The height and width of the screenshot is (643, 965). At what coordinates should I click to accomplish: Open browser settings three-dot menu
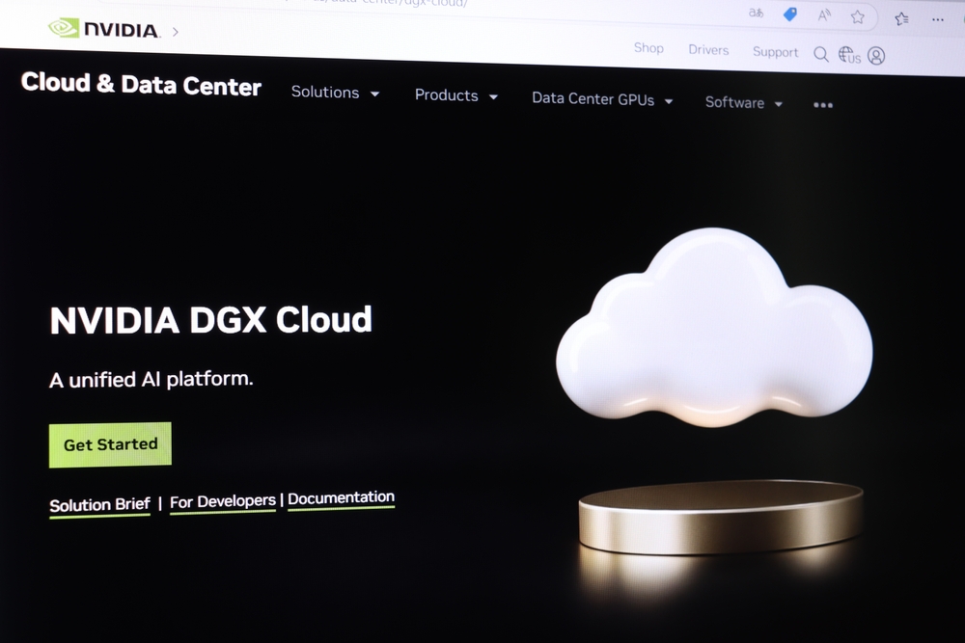coord(937,19)
